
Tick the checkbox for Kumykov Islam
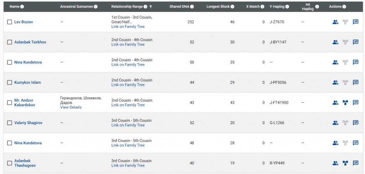[10, 82]
